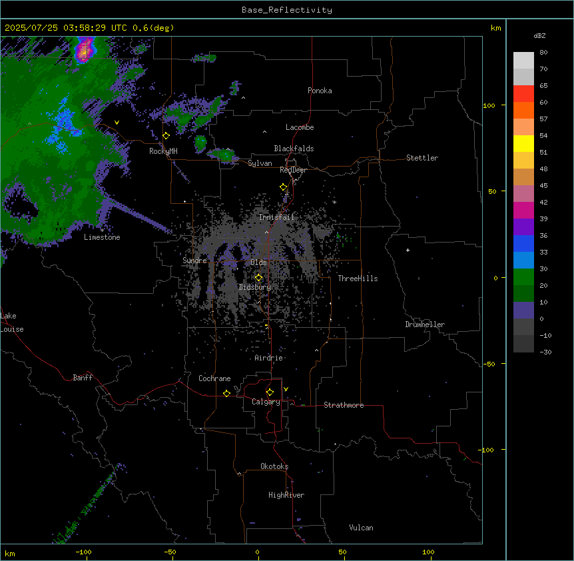
Task: Click the Calgary city label
Action: (x=266, y=402)
